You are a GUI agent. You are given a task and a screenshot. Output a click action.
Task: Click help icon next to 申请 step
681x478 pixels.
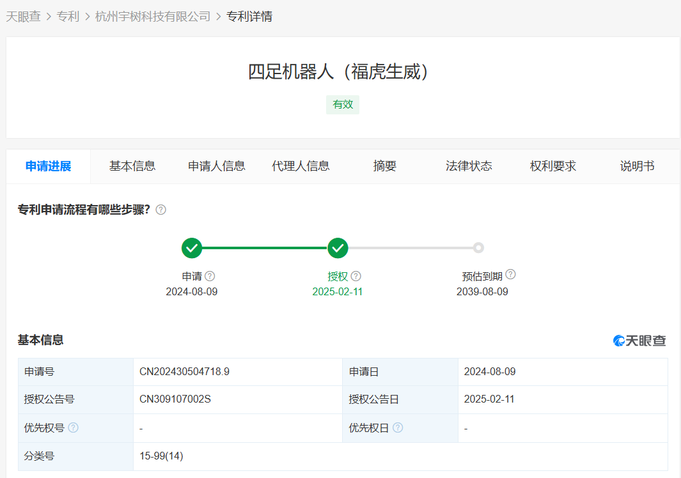(x=210, y=276)
